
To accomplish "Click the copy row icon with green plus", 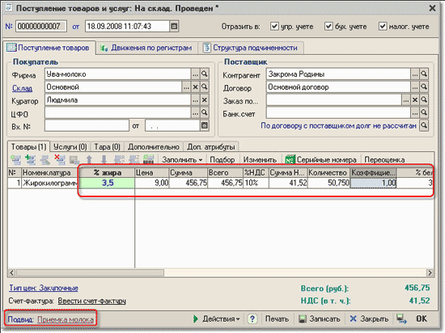I will tap(31, 159).
